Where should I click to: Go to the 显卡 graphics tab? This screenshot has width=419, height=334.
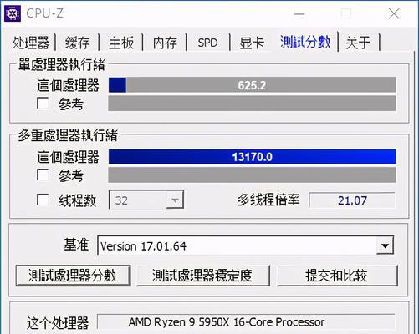(252, 43)
